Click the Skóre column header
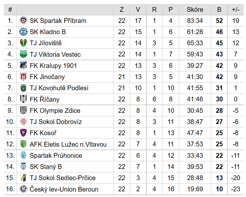The width and height of the screenshot is (246, 197). pos(195,10)
